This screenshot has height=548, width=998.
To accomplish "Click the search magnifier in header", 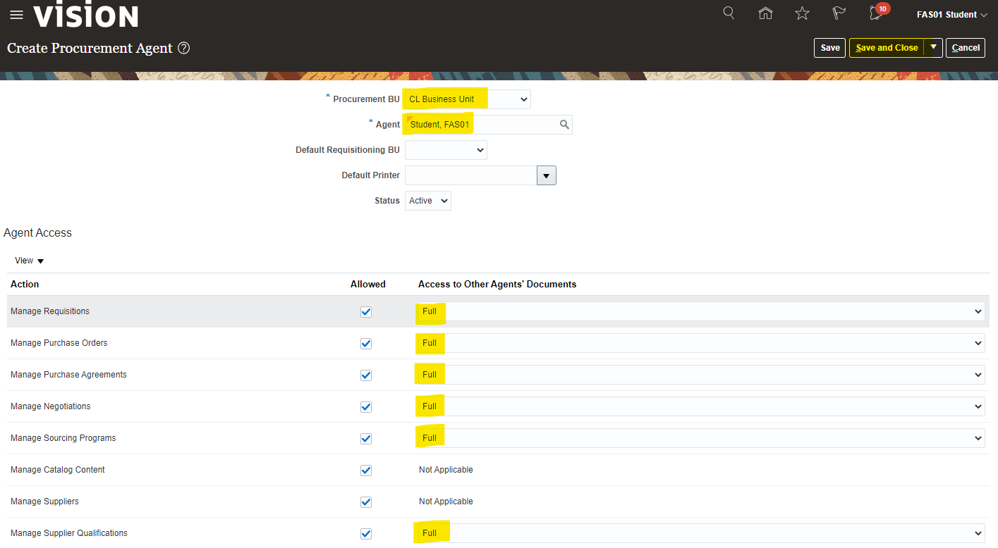I will click(x=729, y=13).
